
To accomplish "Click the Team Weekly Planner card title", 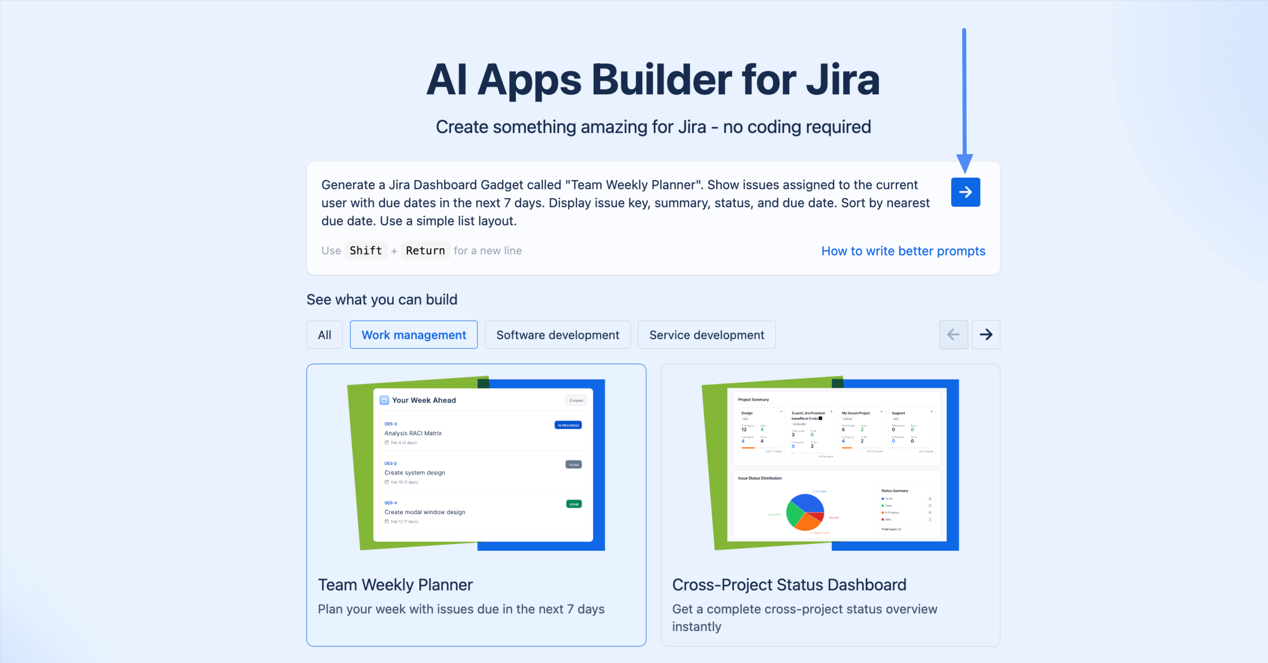I will coord(395,585).
